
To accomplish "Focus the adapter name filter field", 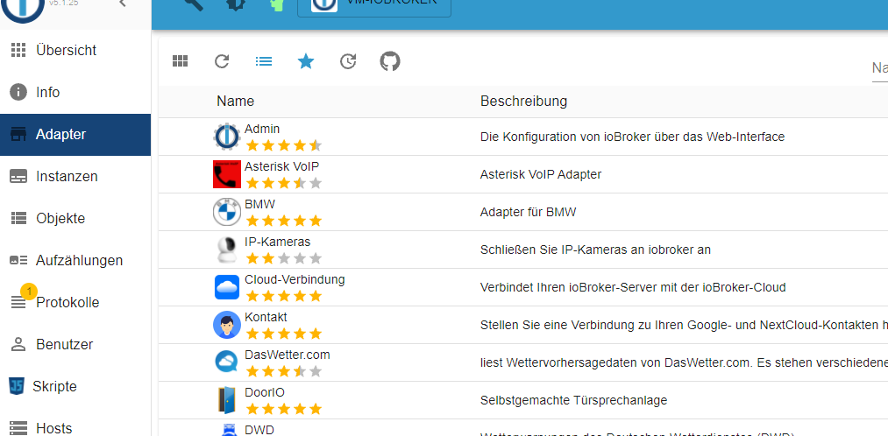I will (x=879, y=68).
